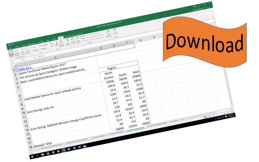Open the Page Layout ribbon tab
259x162 pixels.
[x=31, y=44]
